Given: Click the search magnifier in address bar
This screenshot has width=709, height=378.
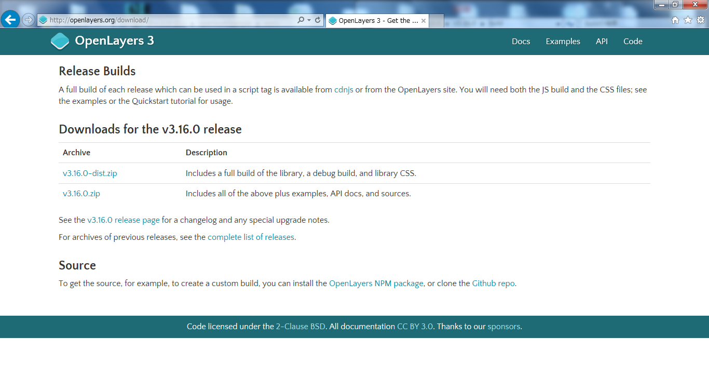Looking at the screenshot, I should 301,20.
